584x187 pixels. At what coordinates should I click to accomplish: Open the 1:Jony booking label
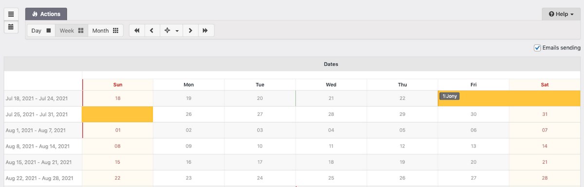(x=449, y=96)
